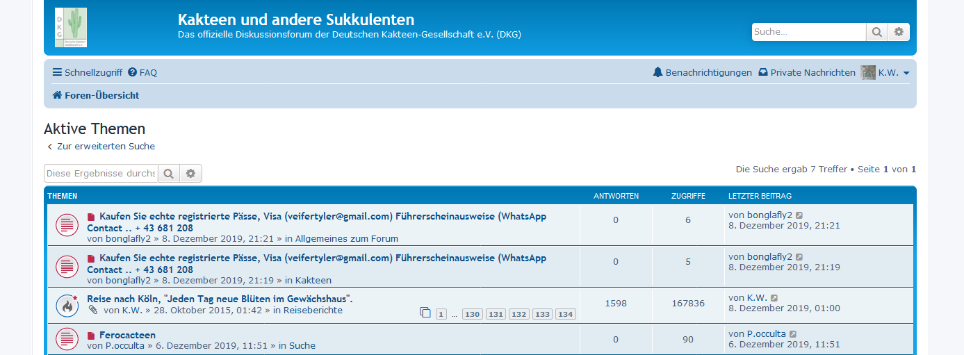
Task: Expand the Schnellzugriff quick links menu
Action: (x=88, y=72)
